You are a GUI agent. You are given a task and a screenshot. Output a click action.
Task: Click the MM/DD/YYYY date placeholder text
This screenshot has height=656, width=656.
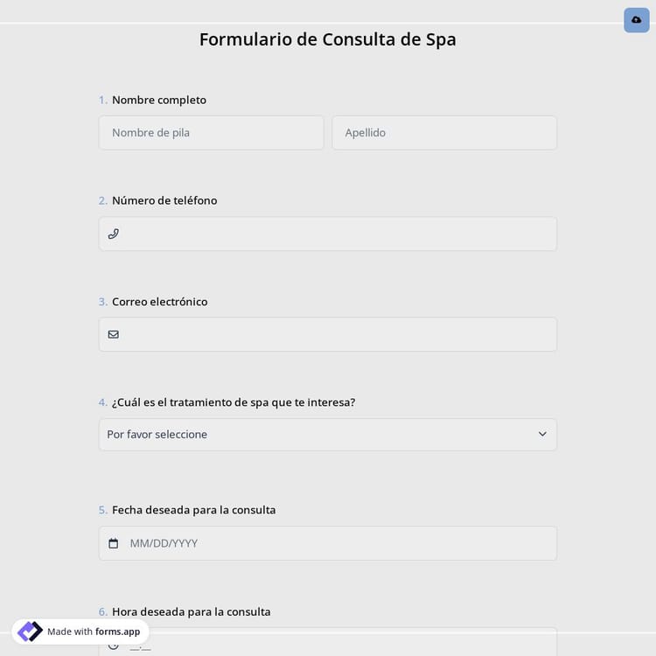point(164,543)
